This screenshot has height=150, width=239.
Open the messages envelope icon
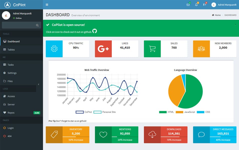(188, 5)
